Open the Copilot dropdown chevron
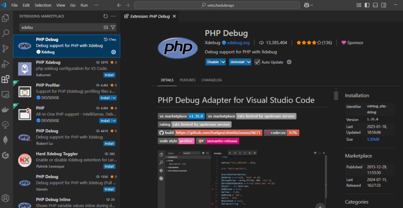Screen dimensions: 403x208 312,5
